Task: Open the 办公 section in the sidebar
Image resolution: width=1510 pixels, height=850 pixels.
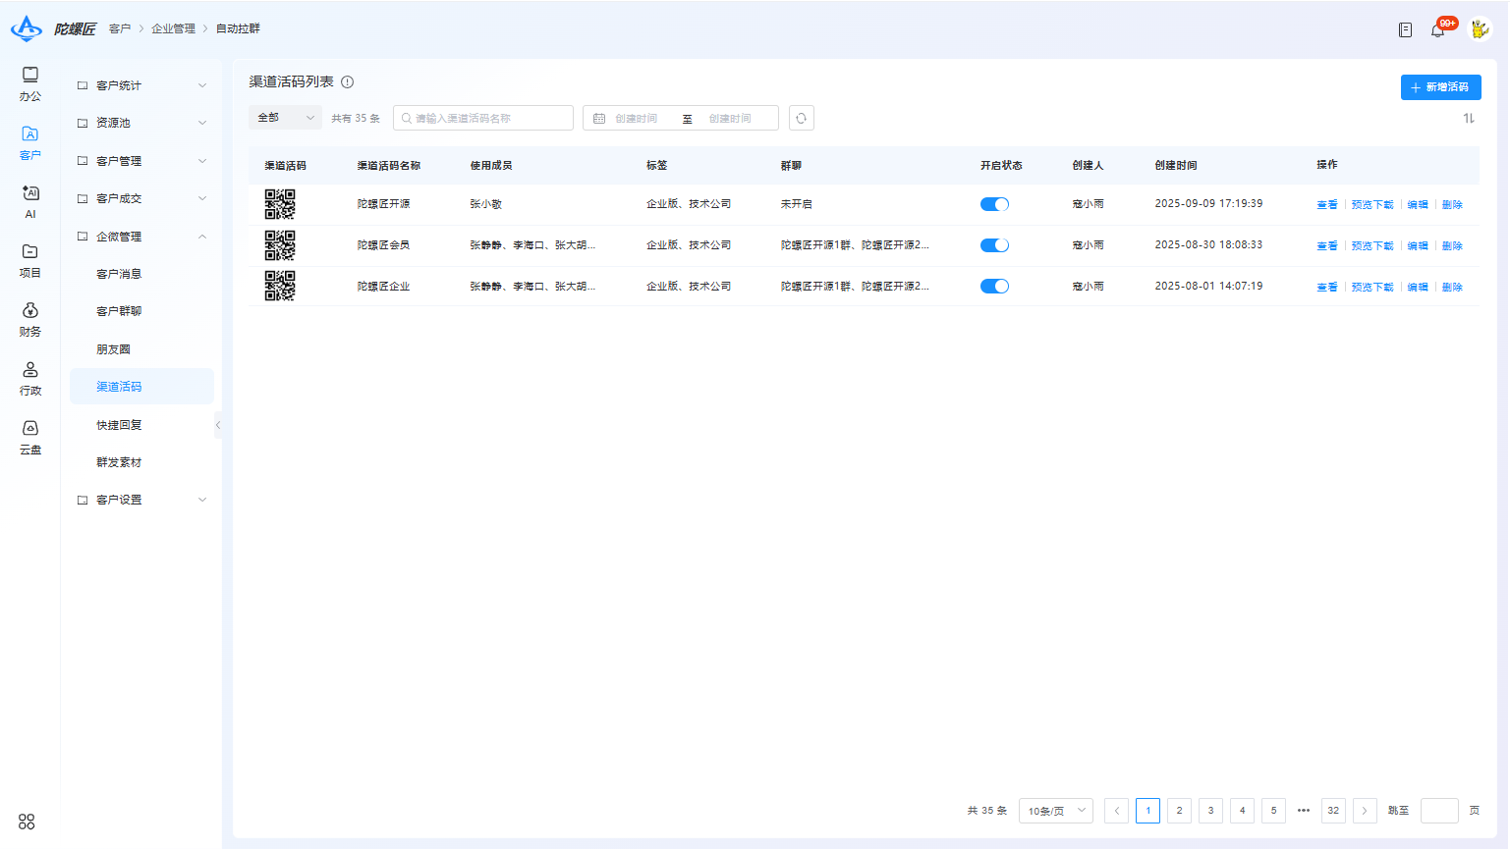Action: pyautogui.click(x=30, y=84)
